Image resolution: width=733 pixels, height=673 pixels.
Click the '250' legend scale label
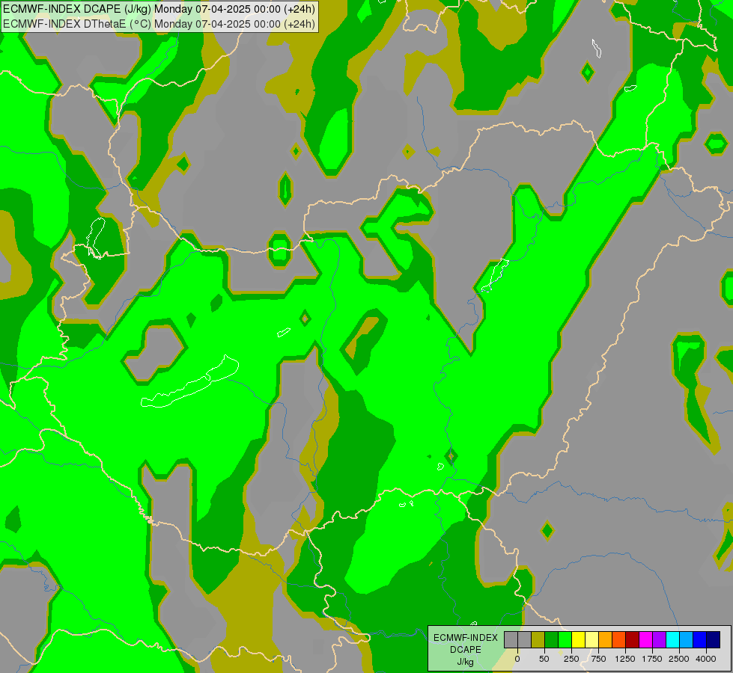[571, 659]
